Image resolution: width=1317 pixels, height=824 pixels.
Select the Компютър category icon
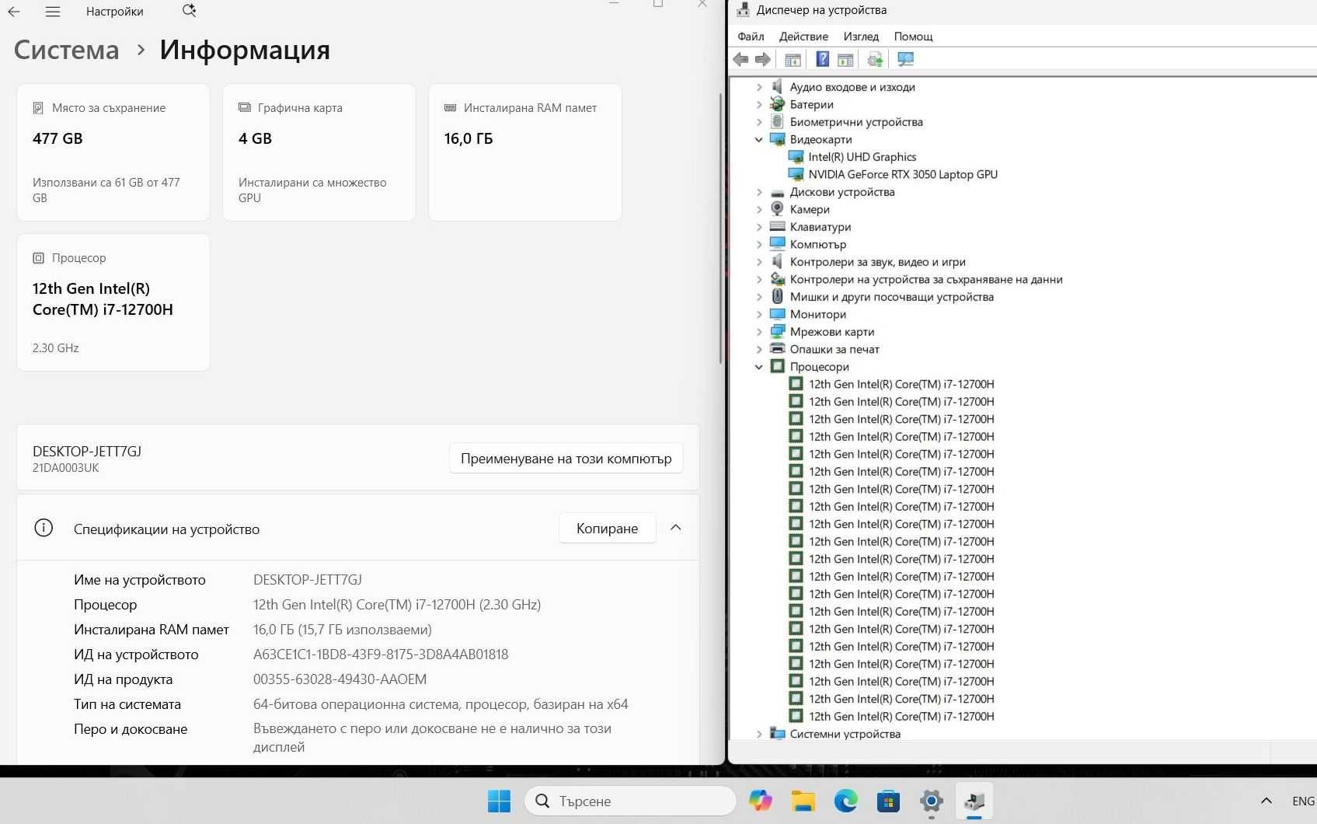click(777, 244)
